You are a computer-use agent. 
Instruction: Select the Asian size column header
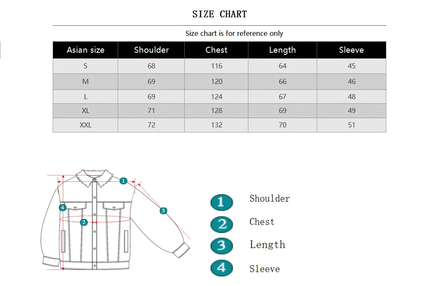click(x=85, y=50)
